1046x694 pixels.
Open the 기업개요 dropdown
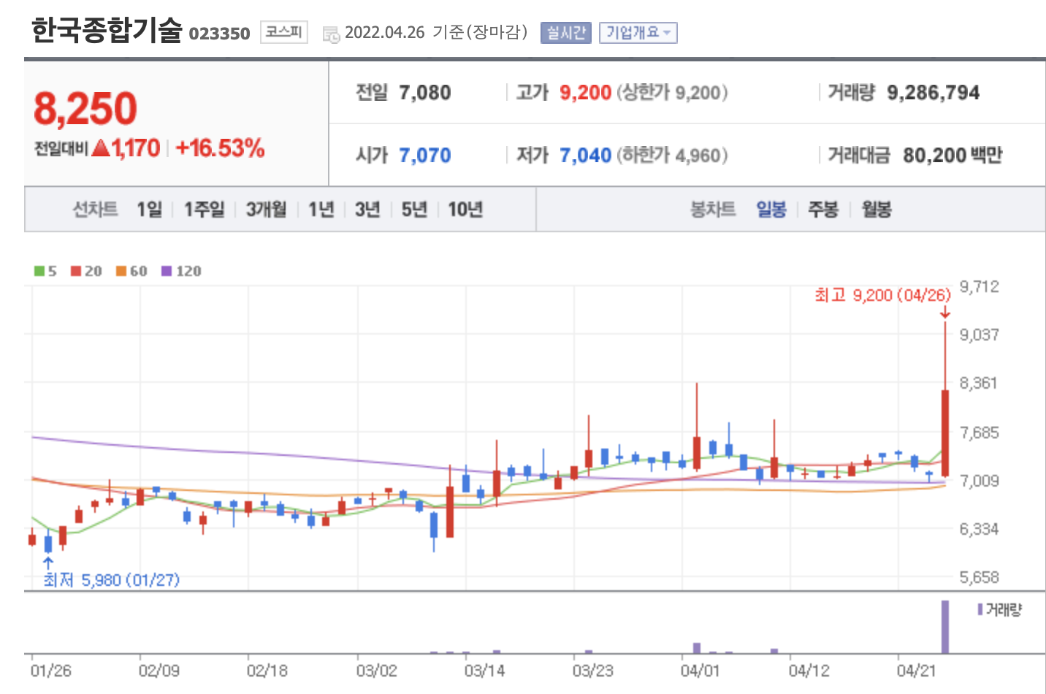click(x=638, y=33)
